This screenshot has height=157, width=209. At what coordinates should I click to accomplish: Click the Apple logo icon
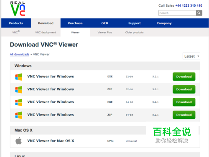coord(18,141)
